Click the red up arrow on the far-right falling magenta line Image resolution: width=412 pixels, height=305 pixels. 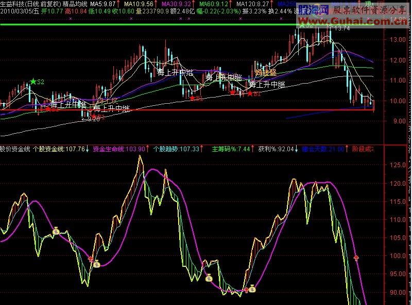pyautogui.click(x=356, y=258)
